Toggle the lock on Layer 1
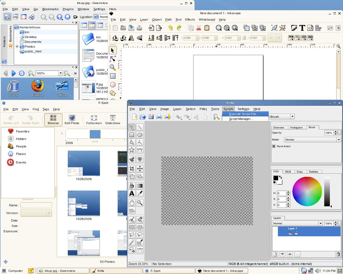Viewport: 343px width, 274px height. 296,233
